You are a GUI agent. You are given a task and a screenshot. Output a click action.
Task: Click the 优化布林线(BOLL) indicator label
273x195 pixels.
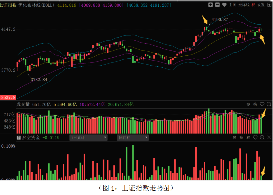click(36, 5)
